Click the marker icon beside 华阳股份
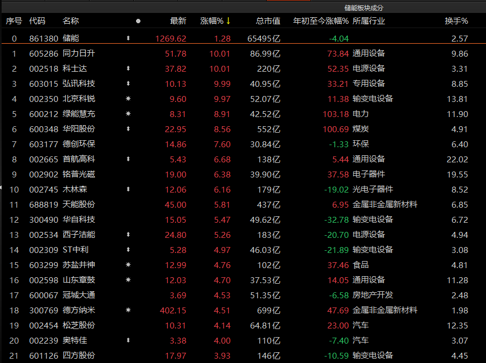This screenshot has height=363, width=486. point(128,129)
